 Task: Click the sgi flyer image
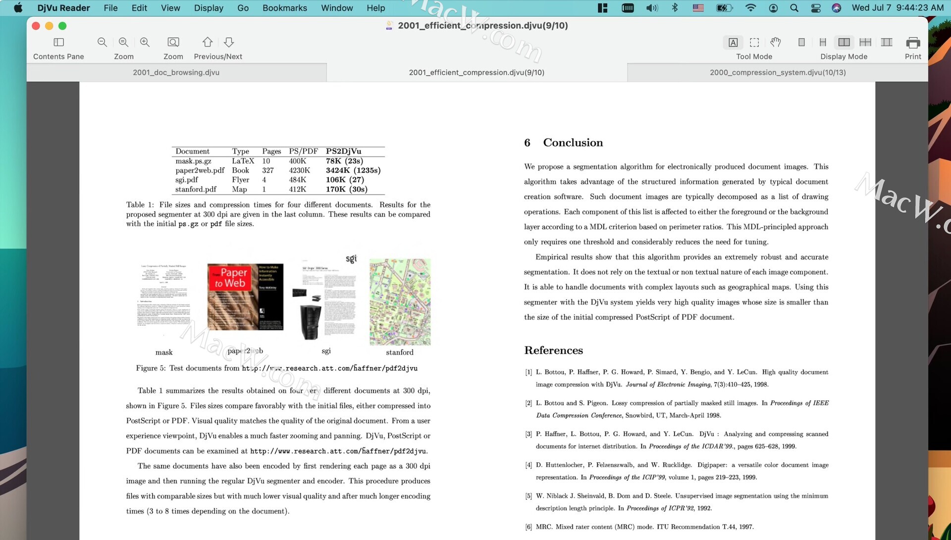tap(324, 297)
